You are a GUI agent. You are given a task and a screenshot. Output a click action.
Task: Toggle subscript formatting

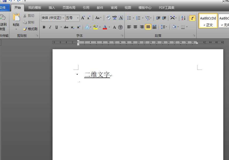click(72, 27)
